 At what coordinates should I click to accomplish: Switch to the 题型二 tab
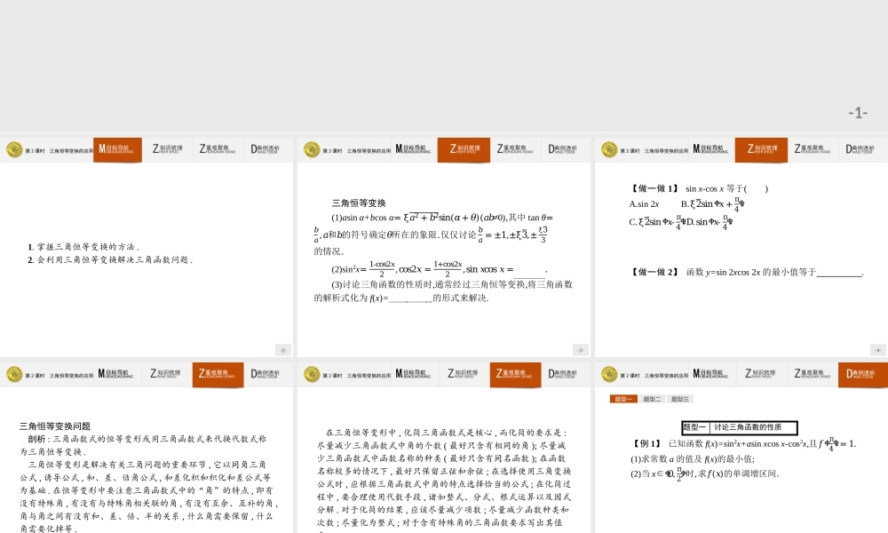pos(652,401)
